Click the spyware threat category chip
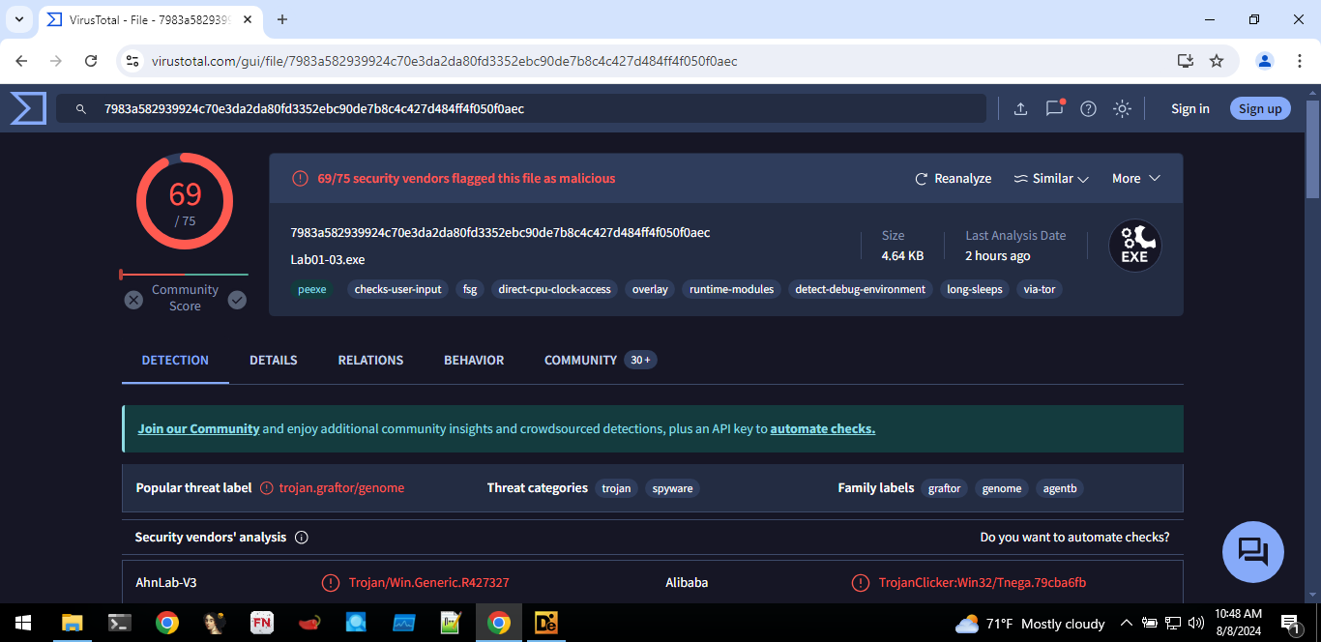 click(672, 488)
